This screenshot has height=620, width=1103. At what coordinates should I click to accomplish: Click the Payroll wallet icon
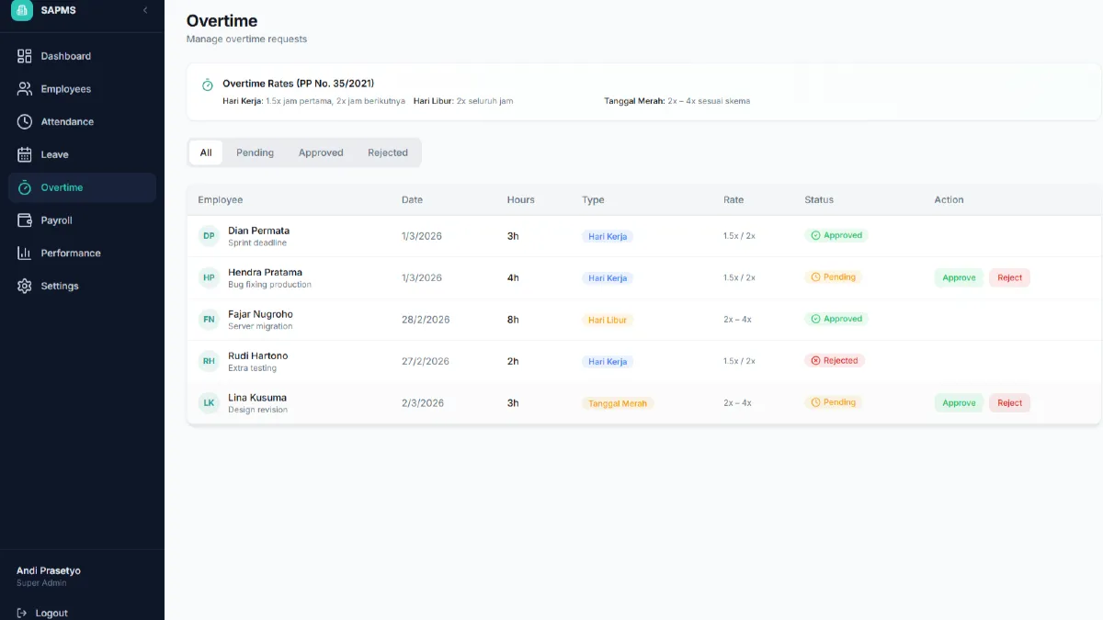point(25,220)
